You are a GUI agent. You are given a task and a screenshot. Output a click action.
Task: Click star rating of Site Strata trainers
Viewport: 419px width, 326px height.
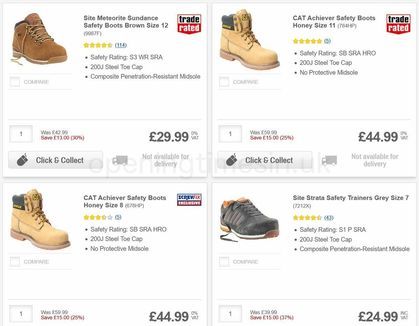point(307,218)
